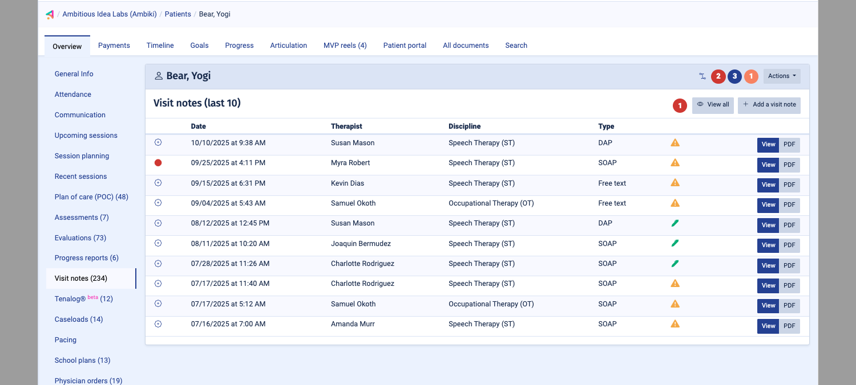This screenshot has width=856, height=385.
Task: Switch to the Timeline tab
Action: tap(160, 46)
